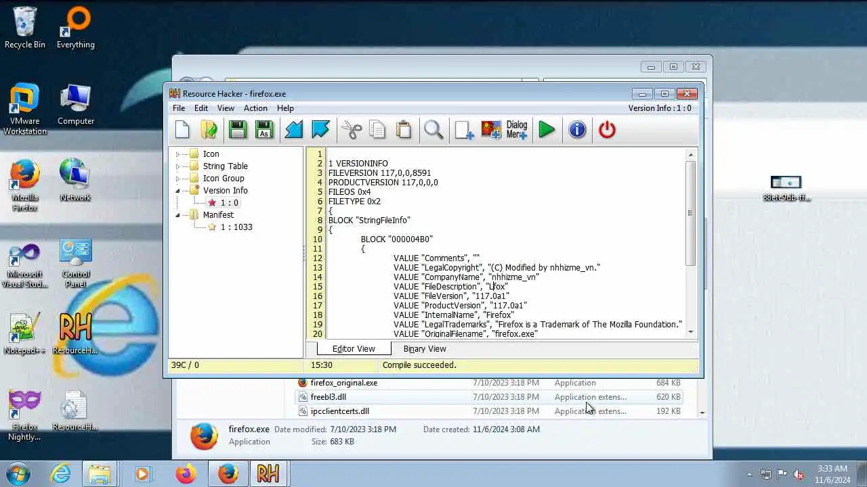Click the blue Info icon
Viewport: 867px width, 487px height.
pyautogui.click(x=577, y=129)
